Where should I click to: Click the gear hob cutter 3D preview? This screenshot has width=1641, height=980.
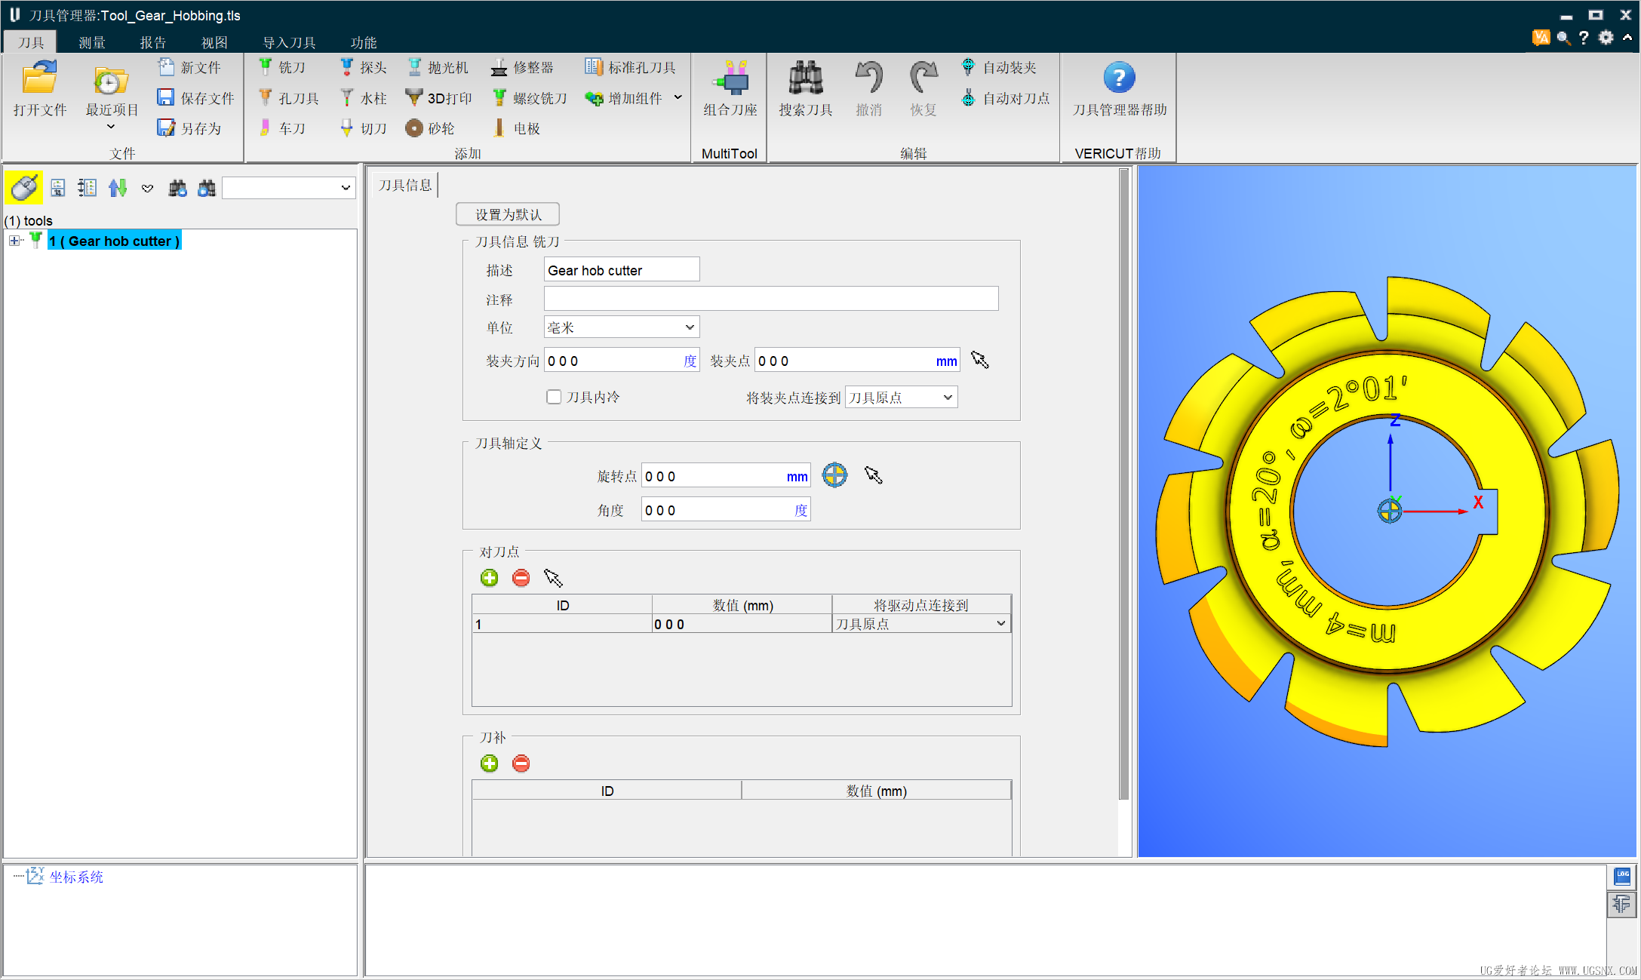click(x=1387, y=511)
